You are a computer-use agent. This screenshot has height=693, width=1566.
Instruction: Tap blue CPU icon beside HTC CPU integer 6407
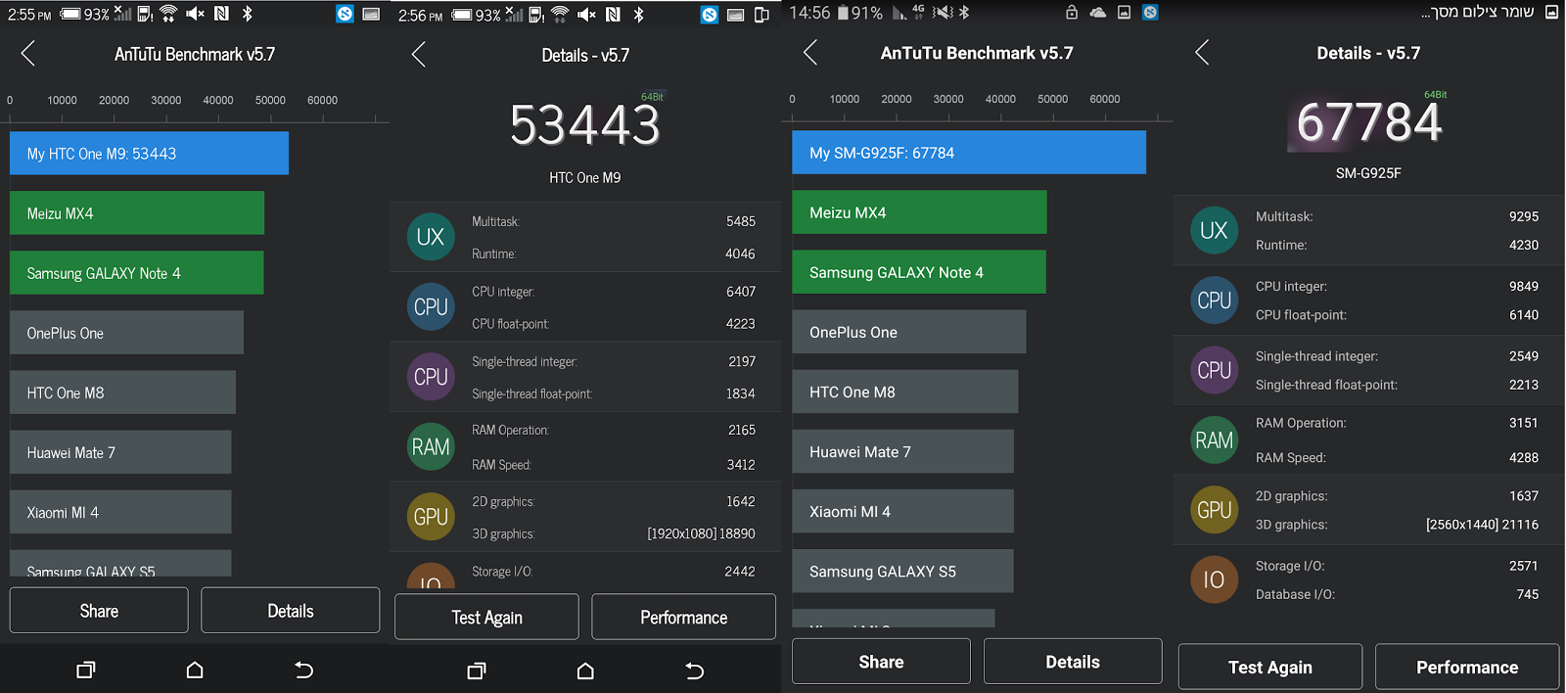coord(431,306)
